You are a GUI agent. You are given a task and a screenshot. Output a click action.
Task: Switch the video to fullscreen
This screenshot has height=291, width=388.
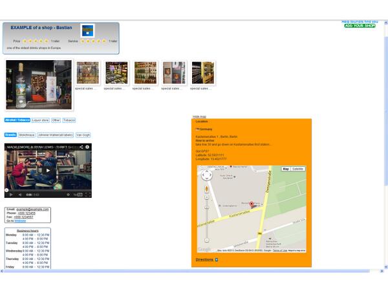tap(88, 195)
